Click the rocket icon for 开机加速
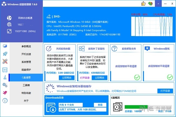The image size is (176, 117). [x=5, y=54]
